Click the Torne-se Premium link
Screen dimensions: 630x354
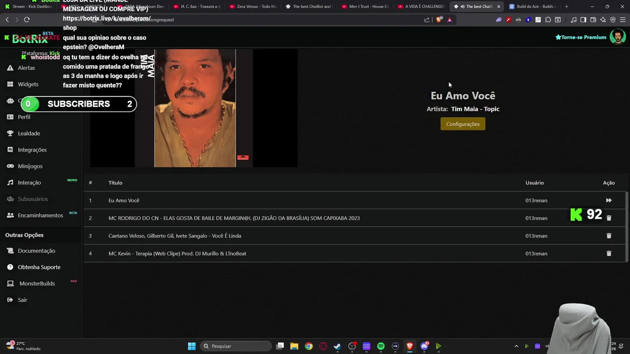coord(581,37)
